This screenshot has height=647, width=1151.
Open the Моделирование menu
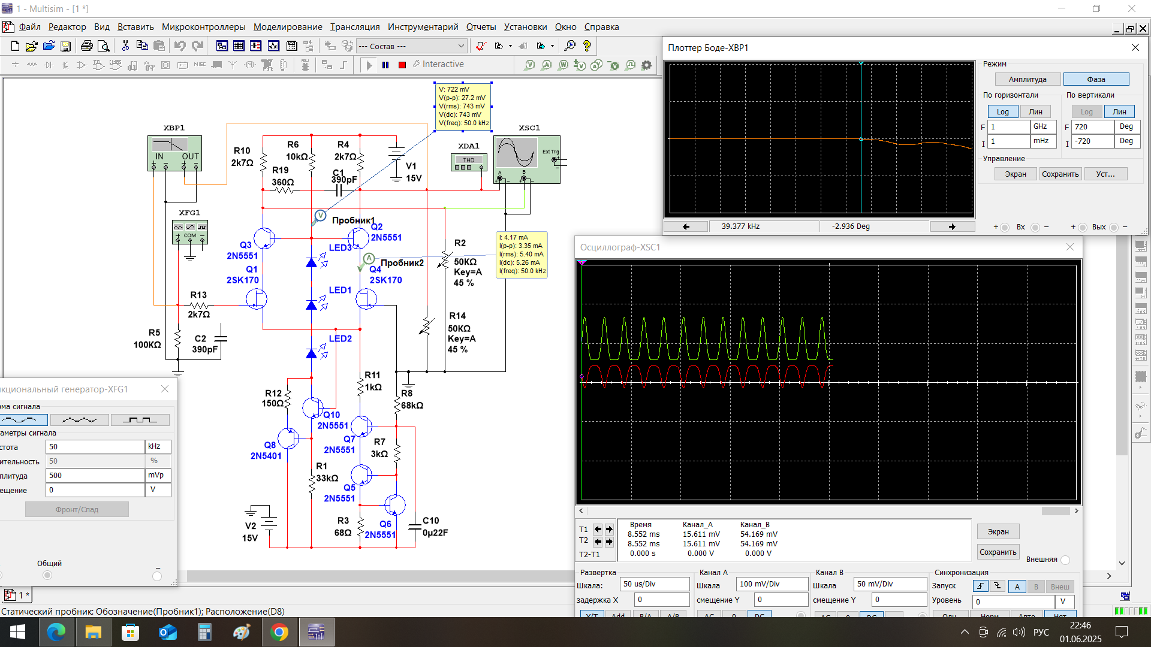(x=287, y=27)
